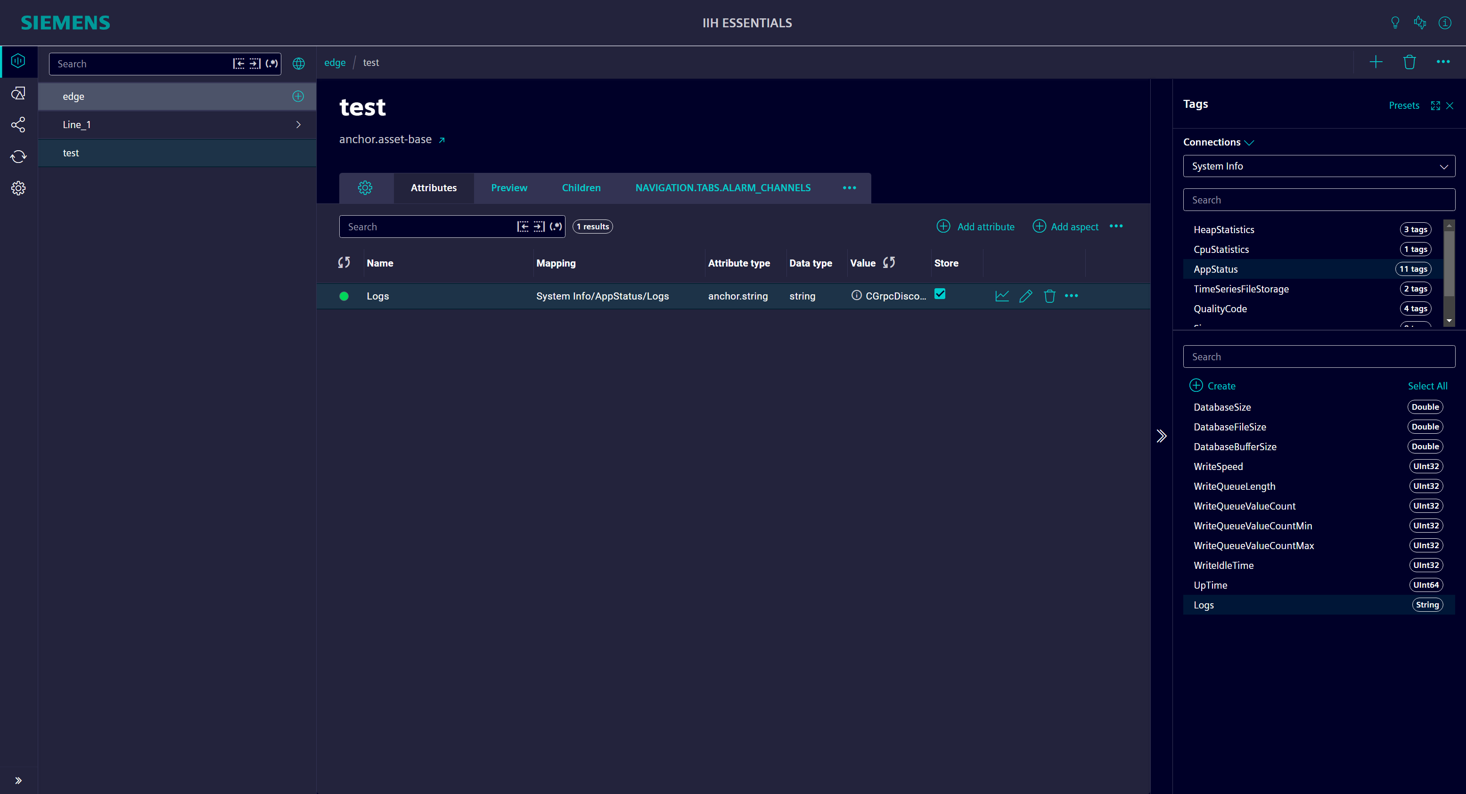Open the chart icon for Logs row
This screenshot has width=1466, height=794.
1002,296
